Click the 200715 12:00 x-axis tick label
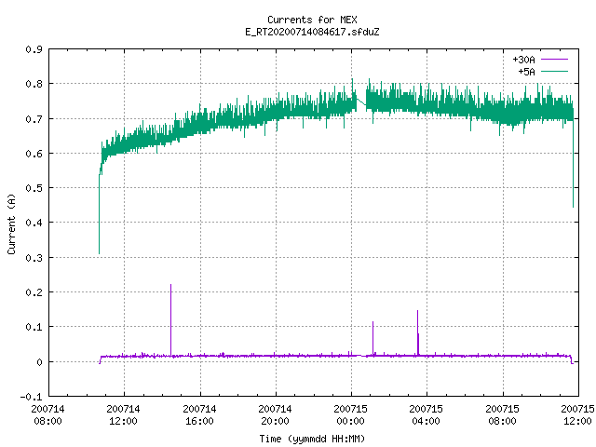596x447 pixels. coord(577,414)
